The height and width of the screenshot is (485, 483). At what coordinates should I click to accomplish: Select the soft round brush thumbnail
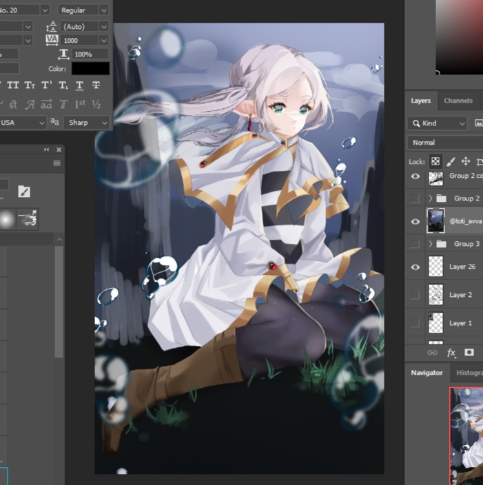point(7,219)
